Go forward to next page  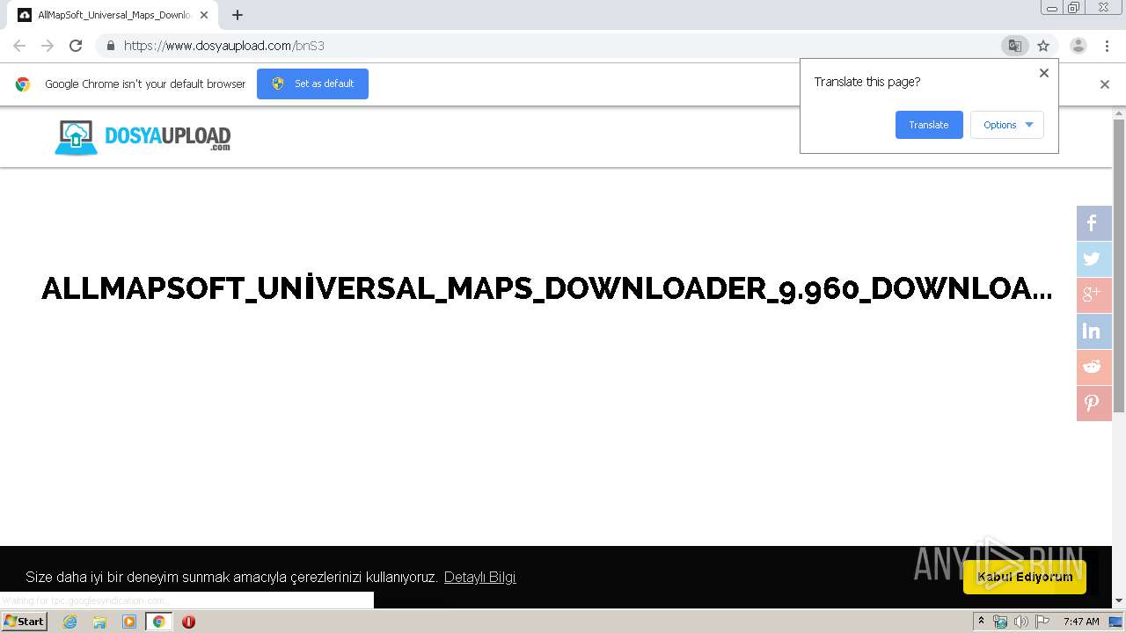(x=48, y=46)
